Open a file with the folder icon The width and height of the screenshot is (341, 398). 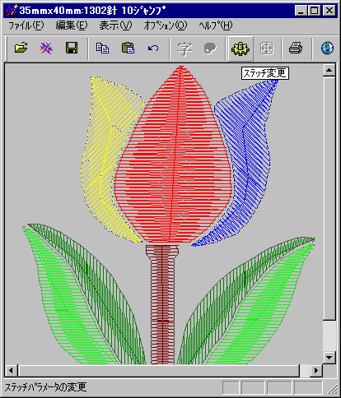coord(21,48)
